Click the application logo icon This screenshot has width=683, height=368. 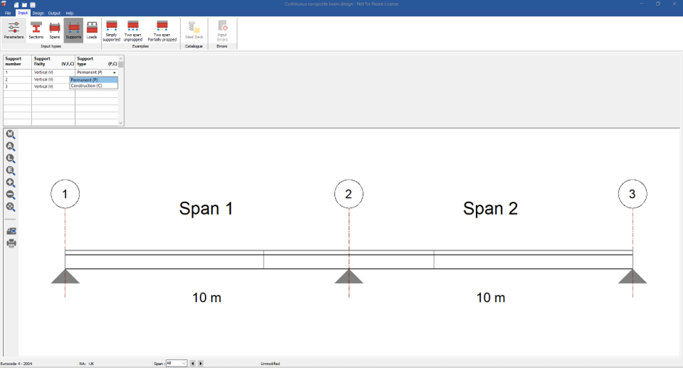[4, 4]
